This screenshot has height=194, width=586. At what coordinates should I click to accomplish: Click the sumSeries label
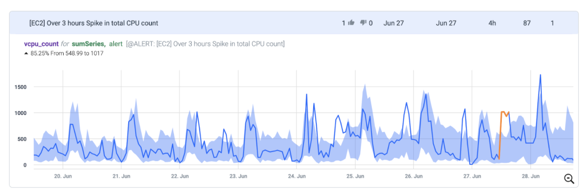tap(89, 44)
